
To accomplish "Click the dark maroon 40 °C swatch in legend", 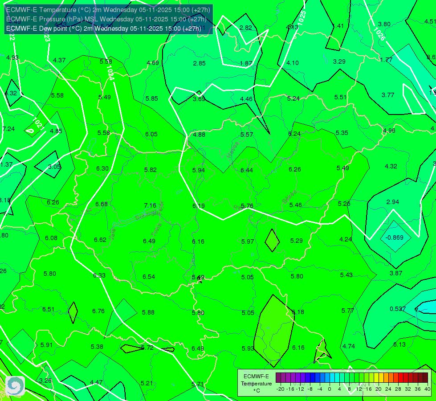I will (425, 378).
